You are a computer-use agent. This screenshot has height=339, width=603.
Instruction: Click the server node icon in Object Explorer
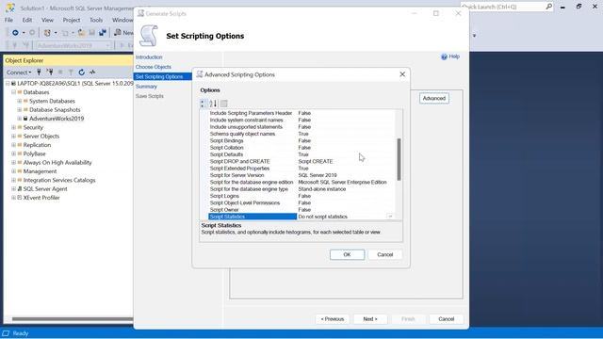click(13, 84)
